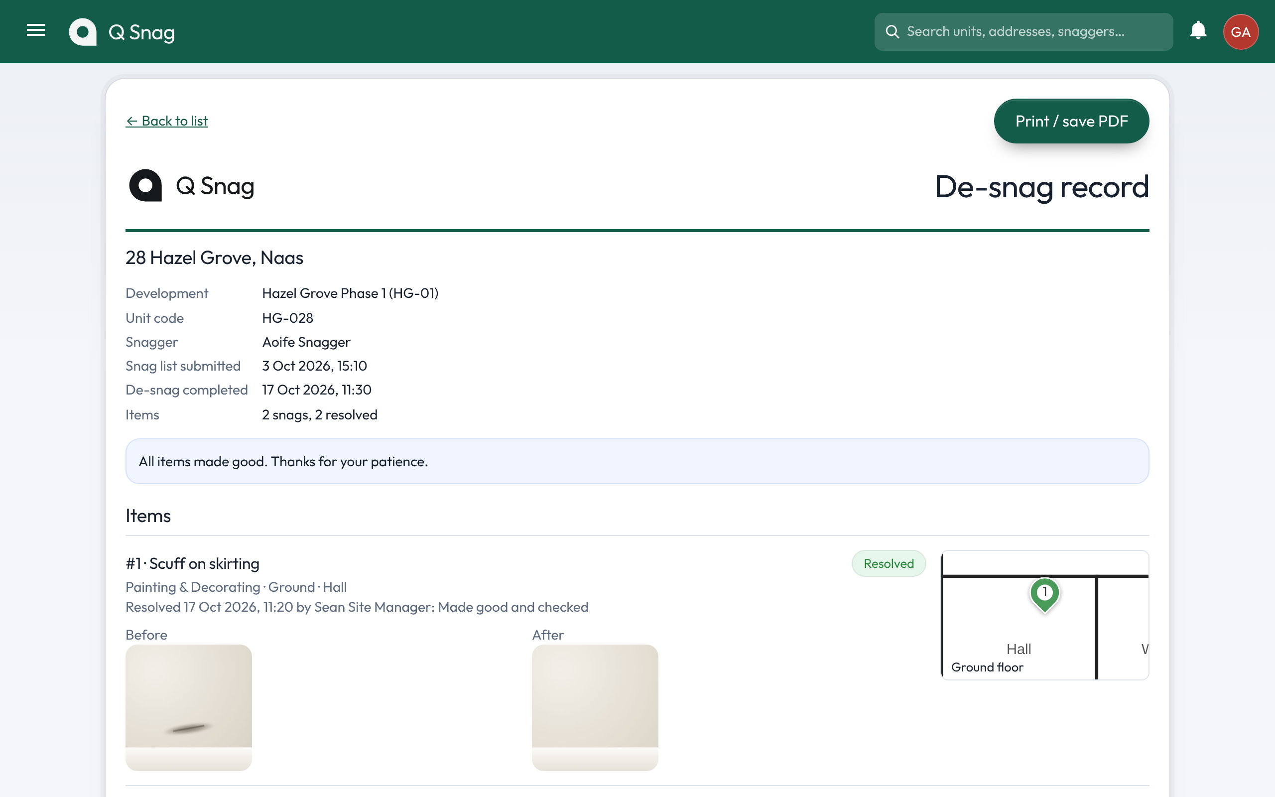Click the completed date '17 Oct 2026, 11:30'
1275x797 pixels.
tap(317, 390)
